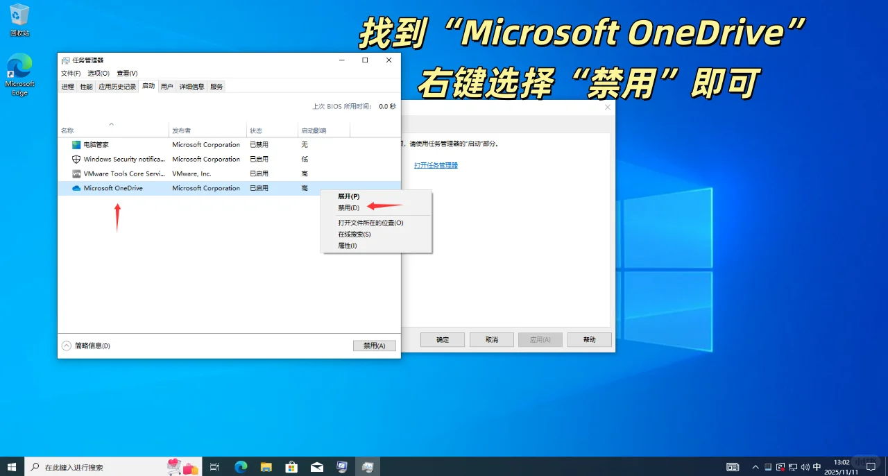This screenshot has width=888, height=476.
Task: Sort by the Name (名称) column header
Action: click(x=113, y=130)
